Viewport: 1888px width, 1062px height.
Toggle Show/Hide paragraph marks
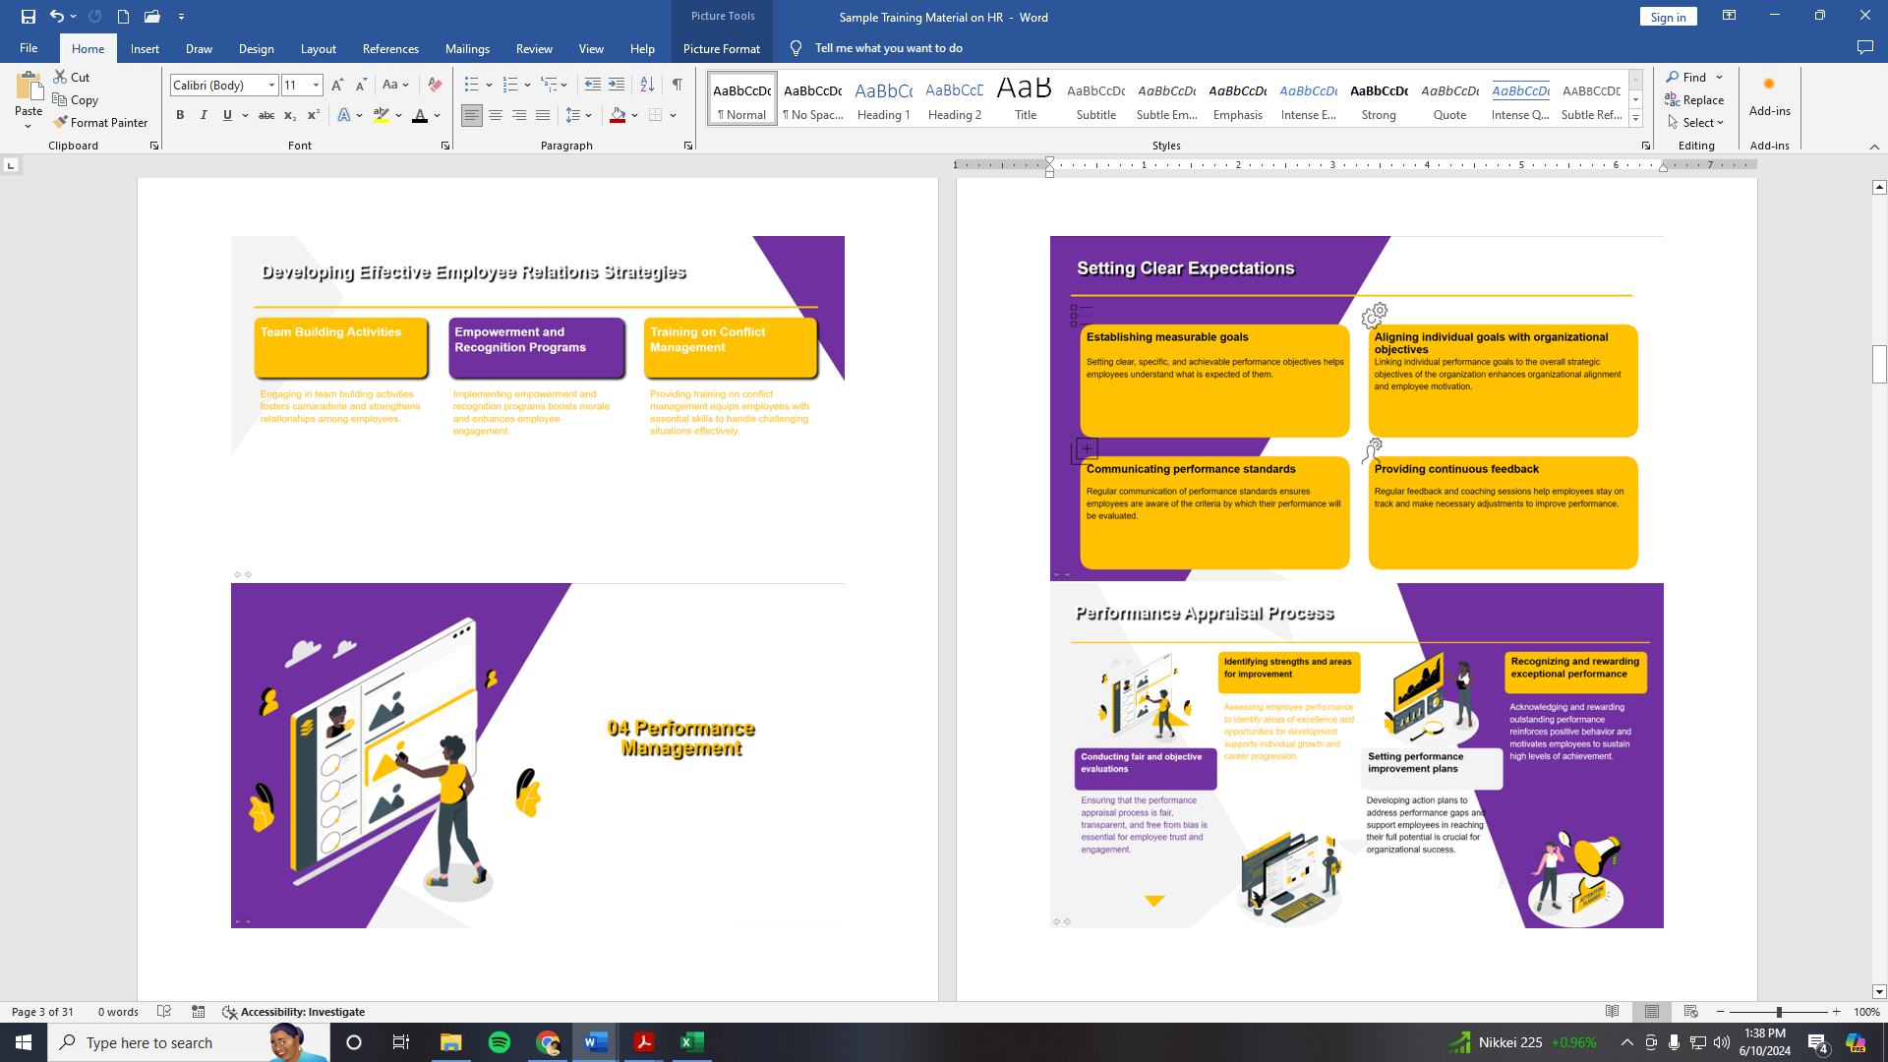pos(678,85)
